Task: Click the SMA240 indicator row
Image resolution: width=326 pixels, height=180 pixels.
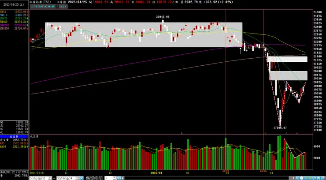Action: pos(14,25)
